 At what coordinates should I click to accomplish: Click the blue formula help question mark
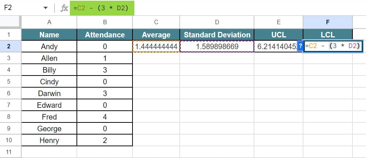(300, 47)
